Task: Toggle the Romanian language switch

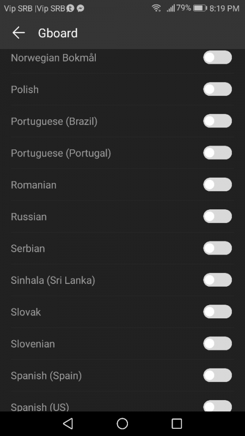Action: [217, 185]
